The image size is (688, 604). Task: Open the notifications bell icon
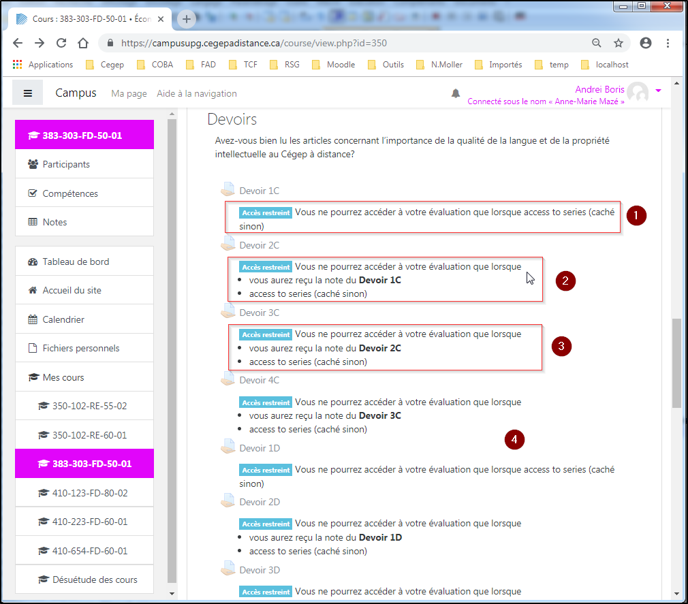tap(456, 93)
